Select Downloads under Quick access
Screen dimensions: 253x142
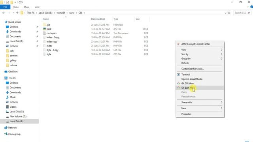point(15,32)
